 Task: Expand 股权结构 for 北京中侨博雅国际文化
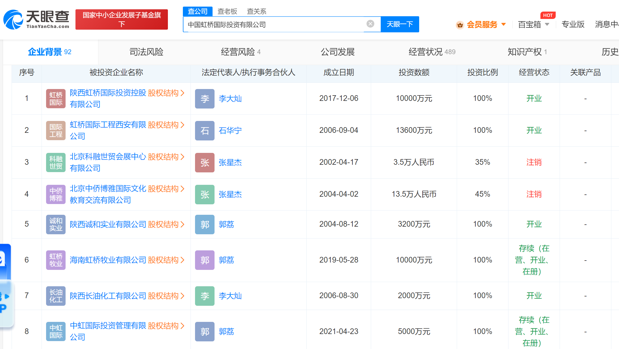click(x=166, y=189)
